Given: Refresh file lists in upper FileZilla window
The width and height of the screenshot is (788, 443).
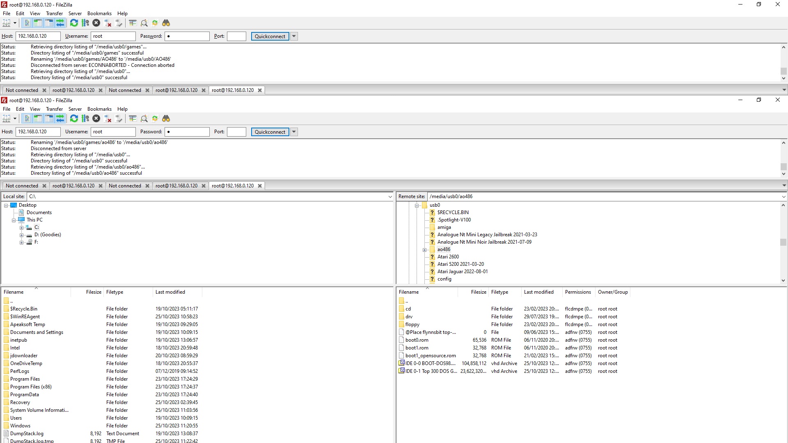Looking at the screenshot, I should (74, 23).
